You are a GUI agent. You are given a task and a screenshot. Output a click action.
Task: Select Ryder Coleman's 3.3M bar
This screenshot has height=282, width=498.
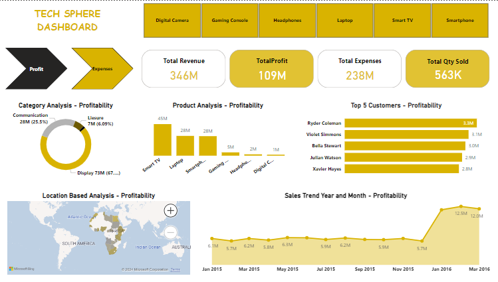tap(411, 123)
